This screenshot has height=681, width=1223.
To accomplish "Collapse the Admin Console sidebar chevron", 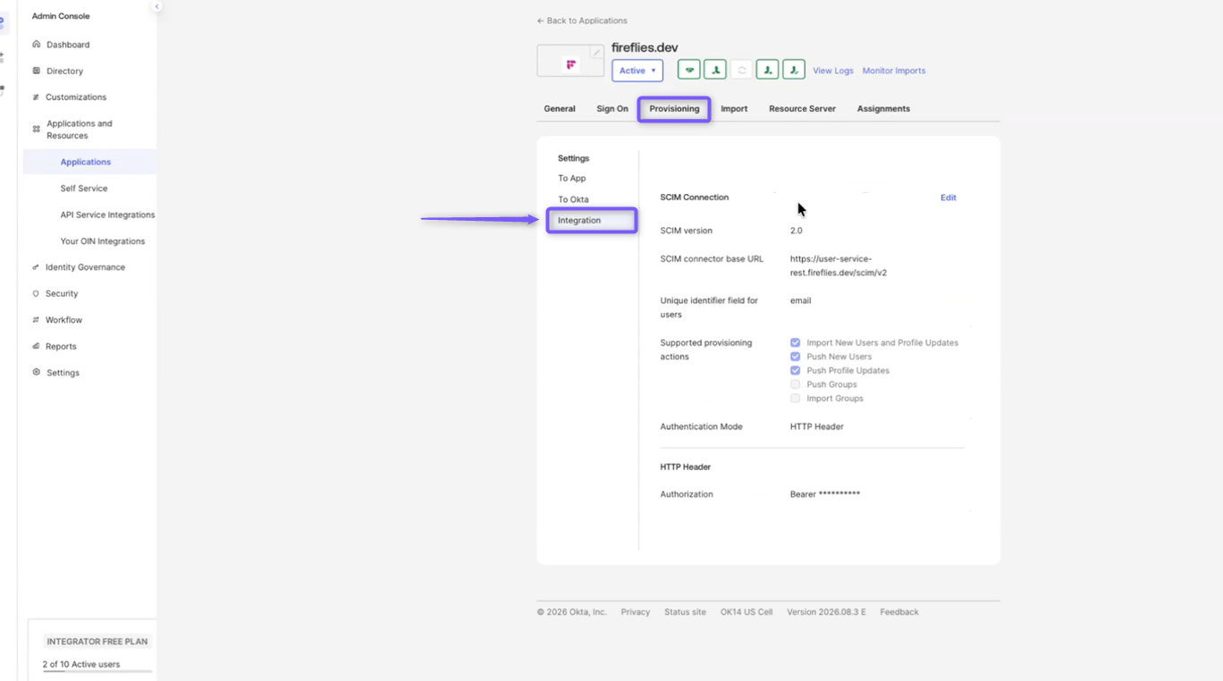I will 156,6.
